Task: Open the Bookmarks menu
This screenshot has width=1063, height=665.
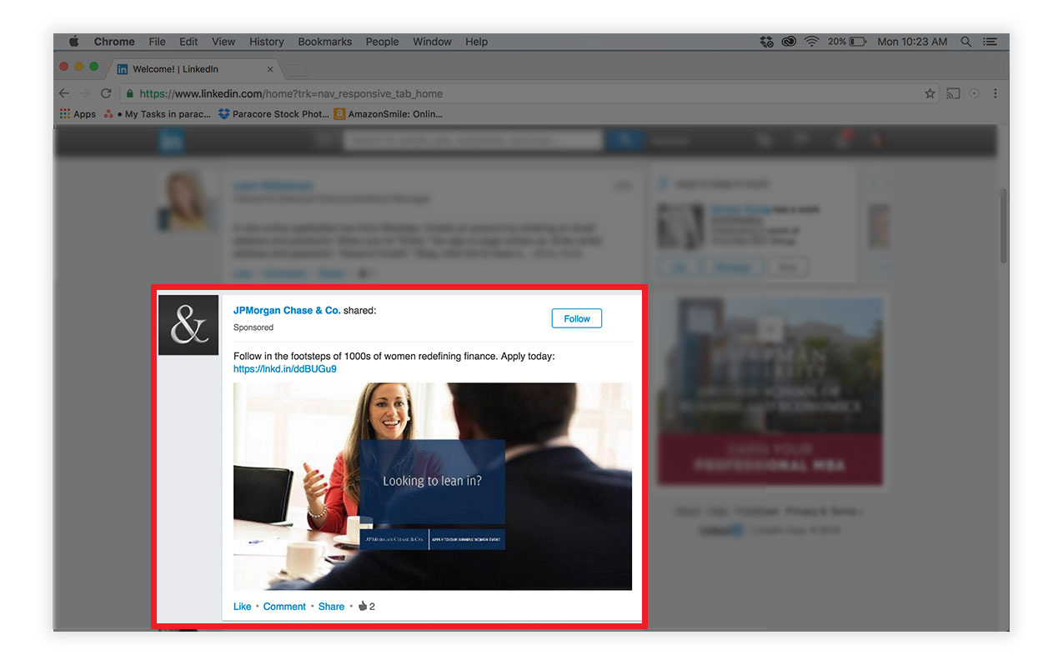Action: tap(324, 42)
